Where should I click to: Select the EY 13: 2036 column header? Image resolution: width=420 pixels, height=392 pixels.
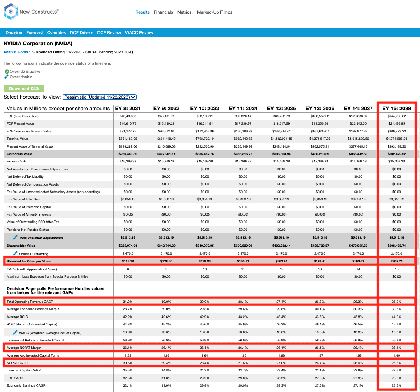(320, 109)
